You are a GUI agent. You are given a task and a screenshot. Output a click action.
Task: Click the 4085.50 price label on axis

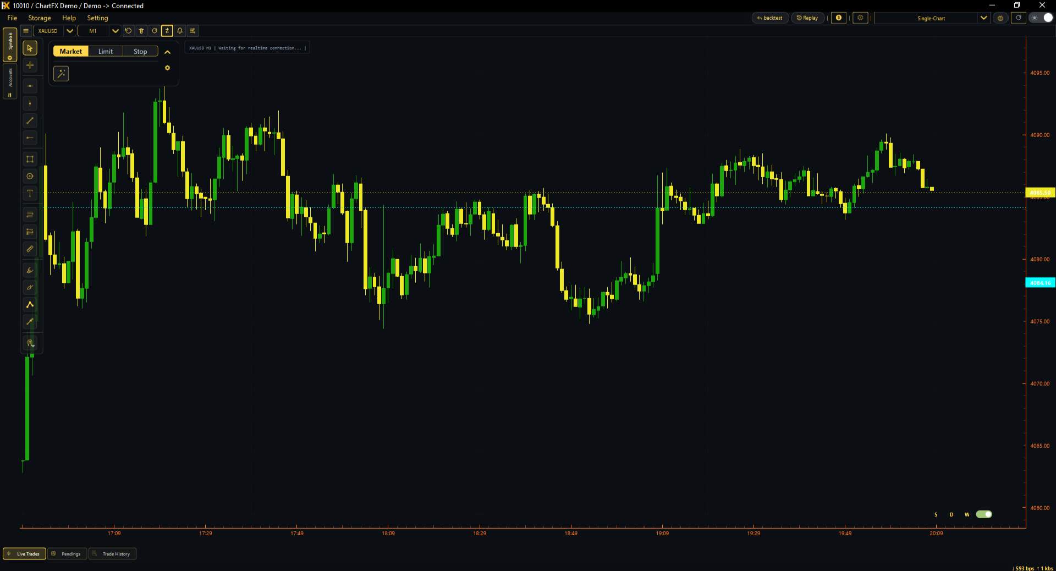[x=1040, y=193]
